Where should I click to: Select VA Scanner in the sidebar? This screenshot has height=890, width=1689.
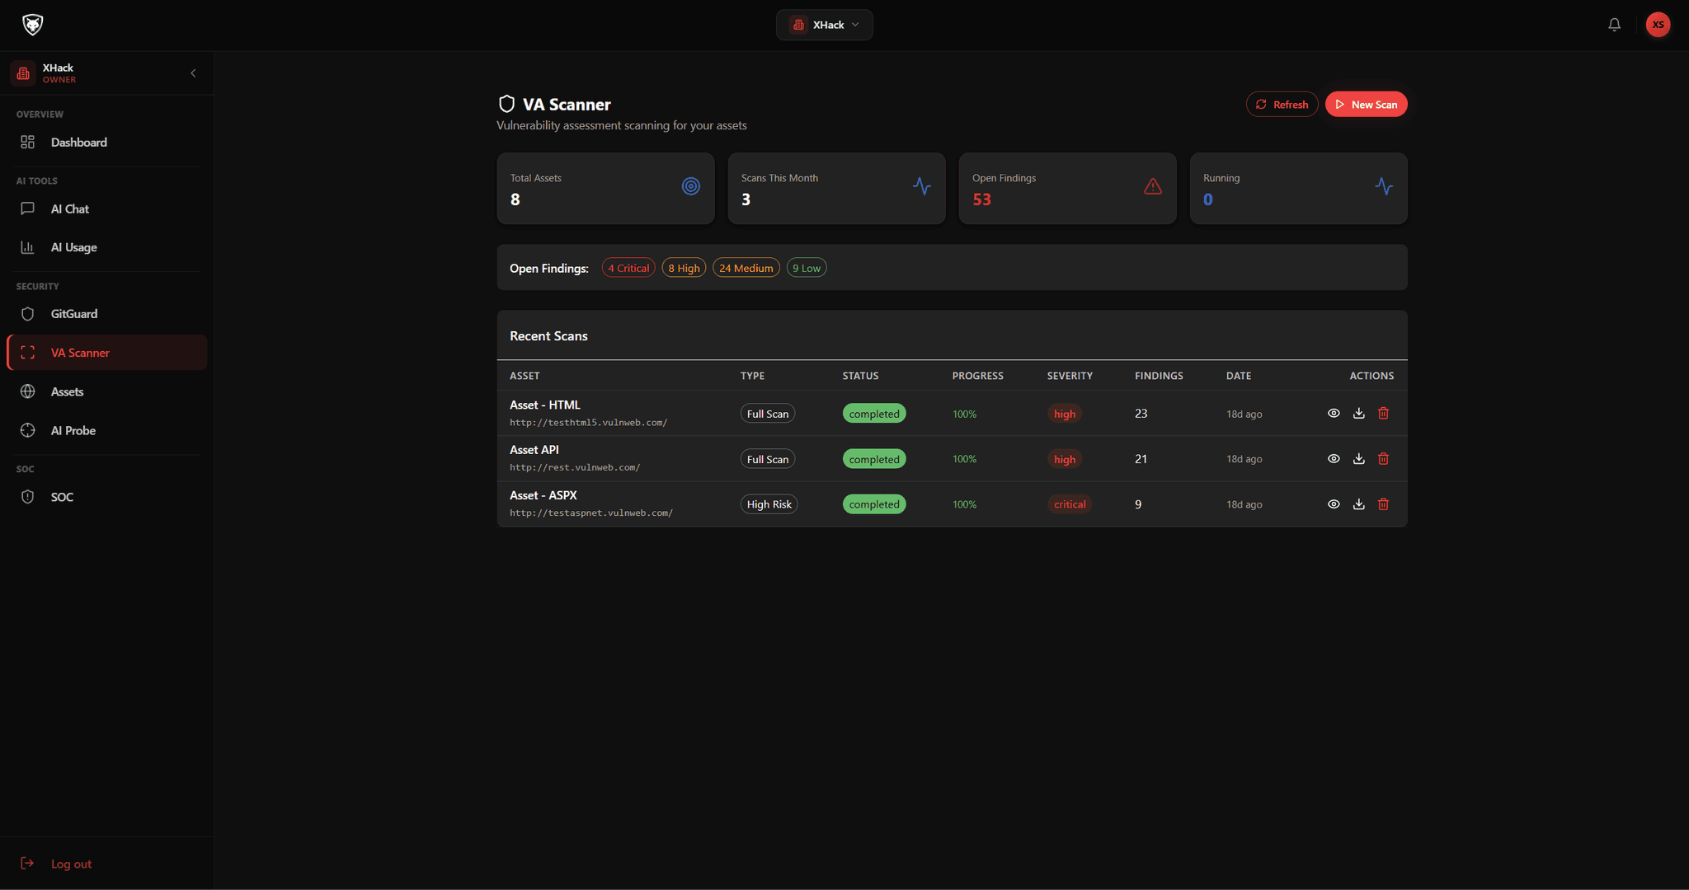point(107,353)
